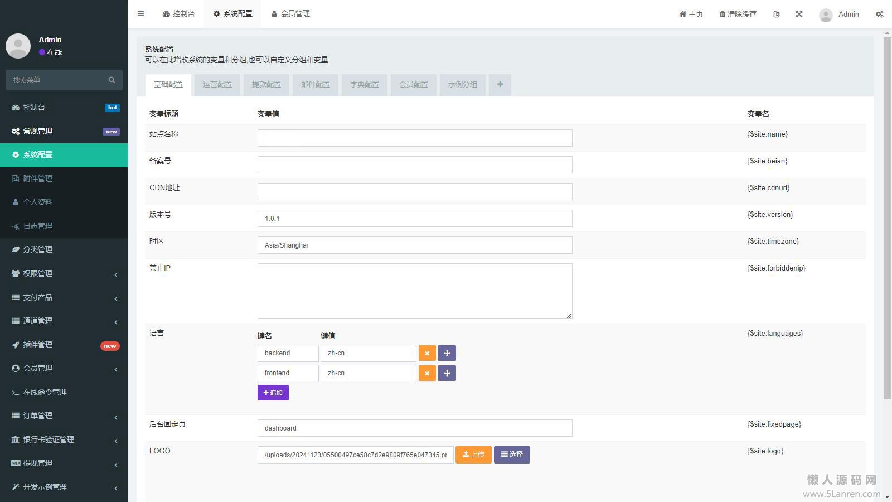
Task: Switch to the 邮件配置 tab
Action: 315,85
